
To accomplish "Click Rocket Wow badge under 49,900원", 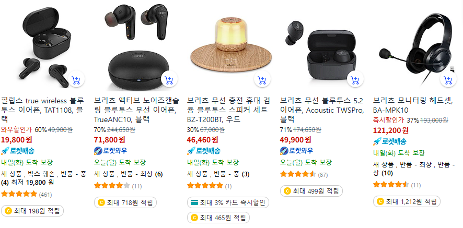I will point(297,151).
